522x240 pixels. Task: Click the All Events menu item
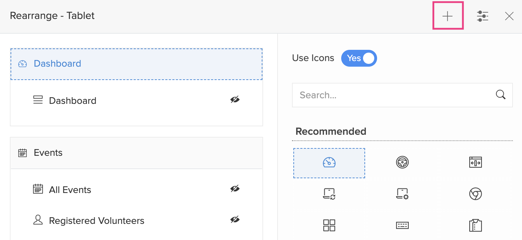(70, 190)
